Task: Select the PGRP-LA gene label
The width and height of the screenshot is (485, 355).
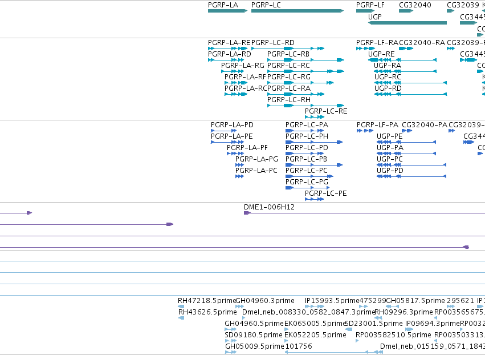Action: pos(223,5)
